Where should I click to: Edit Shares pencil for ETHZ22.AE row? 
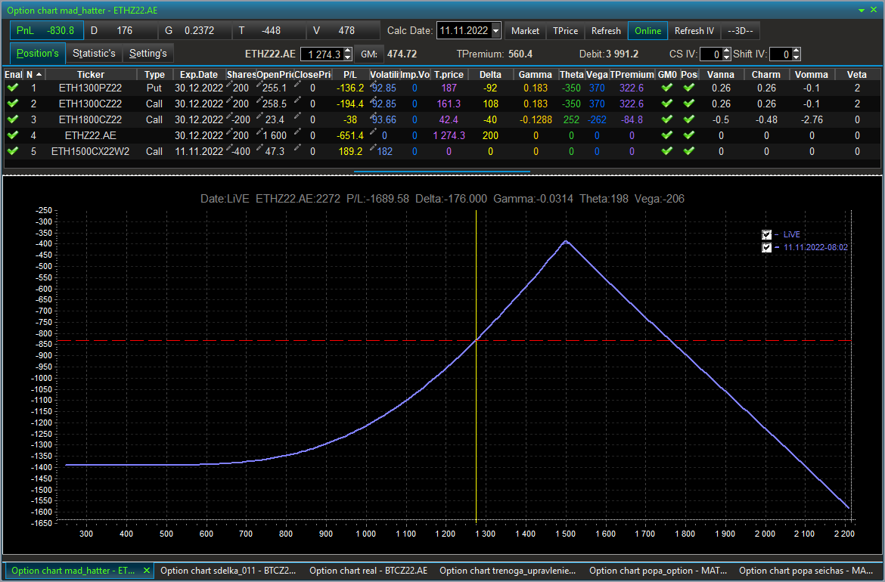(229, 132)
